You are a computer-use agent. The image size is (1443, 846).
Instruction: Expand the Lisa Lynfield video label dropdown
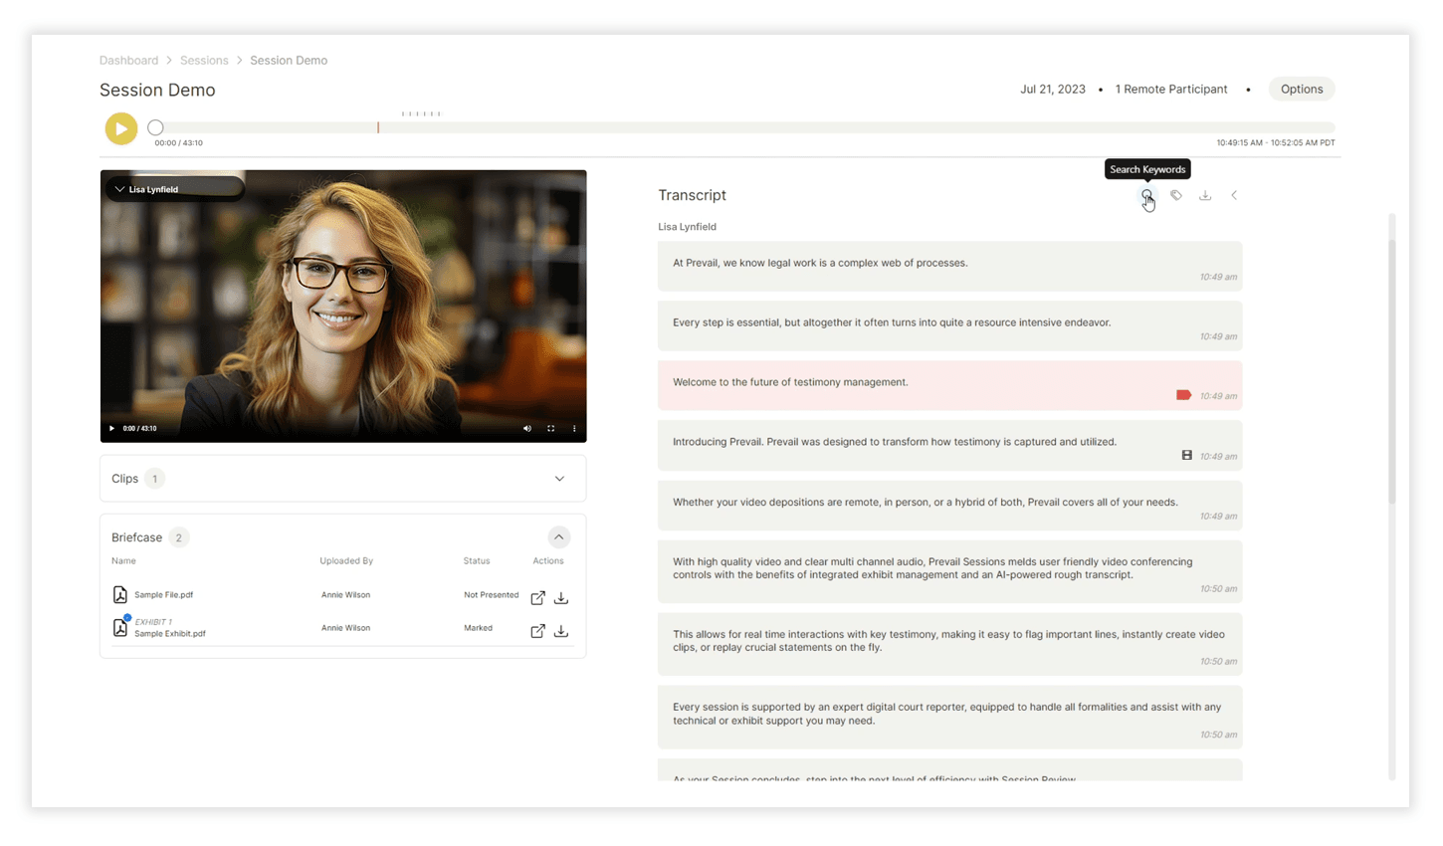coord(119,189)
